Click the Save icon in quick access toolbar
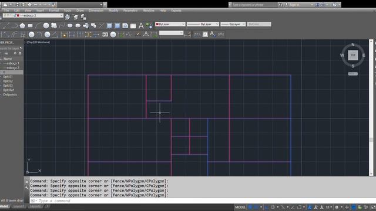Viewport: 376px width, 211px height. (17, 5)
